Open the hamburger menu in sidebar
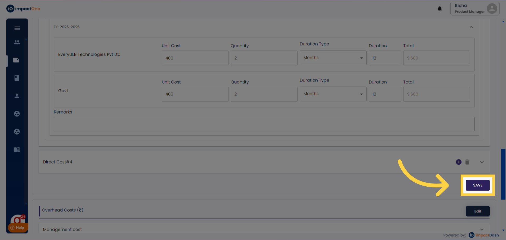Screen dimensions: 506x240 [x=17, y=28]
